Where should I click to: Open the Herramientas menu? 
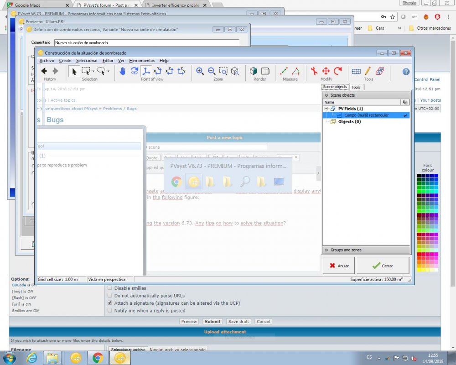click(141, 61)
